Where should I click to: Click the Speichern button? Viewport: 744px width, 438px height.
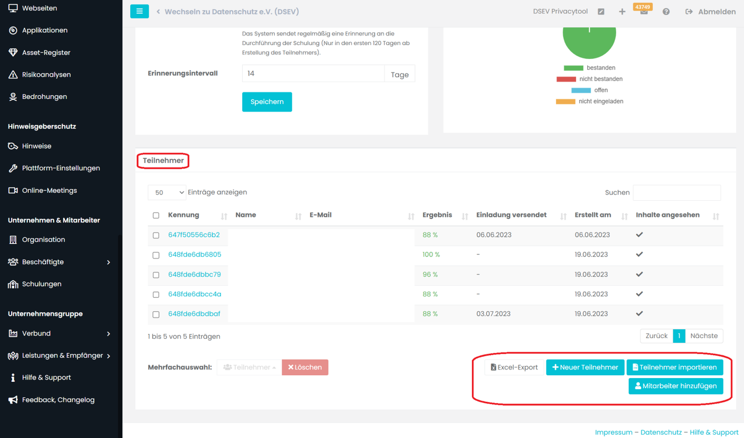pyautogui.click(x=267, y=102)
